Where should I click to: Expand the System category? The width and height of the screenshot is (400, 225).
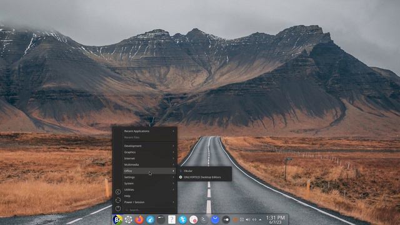pyautogui.click(x=149, y=183)
